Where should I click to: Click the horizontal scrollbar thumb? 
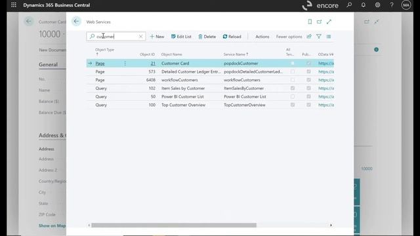click(x=174, y=226)
